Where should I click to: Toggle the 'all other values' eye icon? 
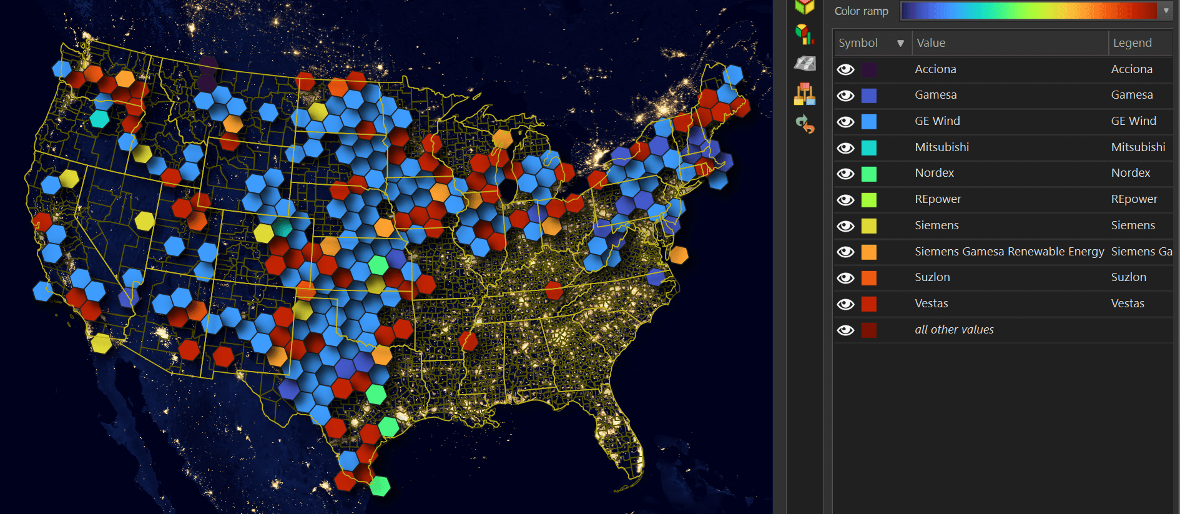(x=845, y=330)
